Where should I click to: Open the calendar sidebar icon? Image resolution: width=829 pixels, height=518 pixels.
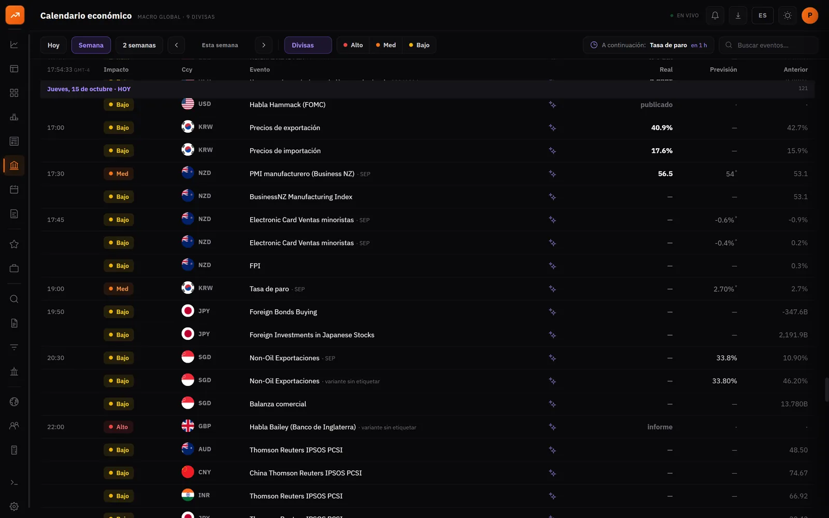click(x=14, y=190)
